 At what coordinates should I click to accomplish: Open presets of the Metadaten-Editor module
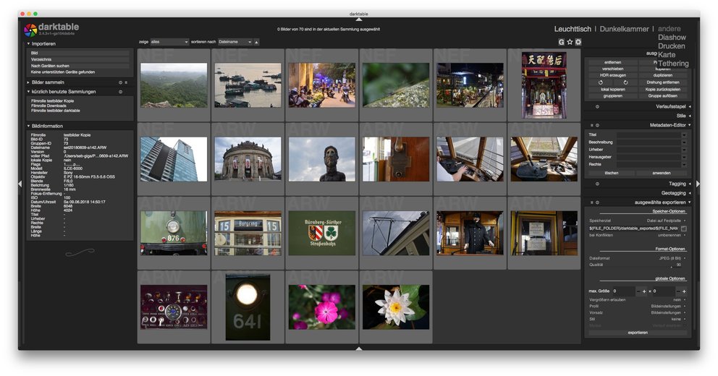[x=591, y=125]
